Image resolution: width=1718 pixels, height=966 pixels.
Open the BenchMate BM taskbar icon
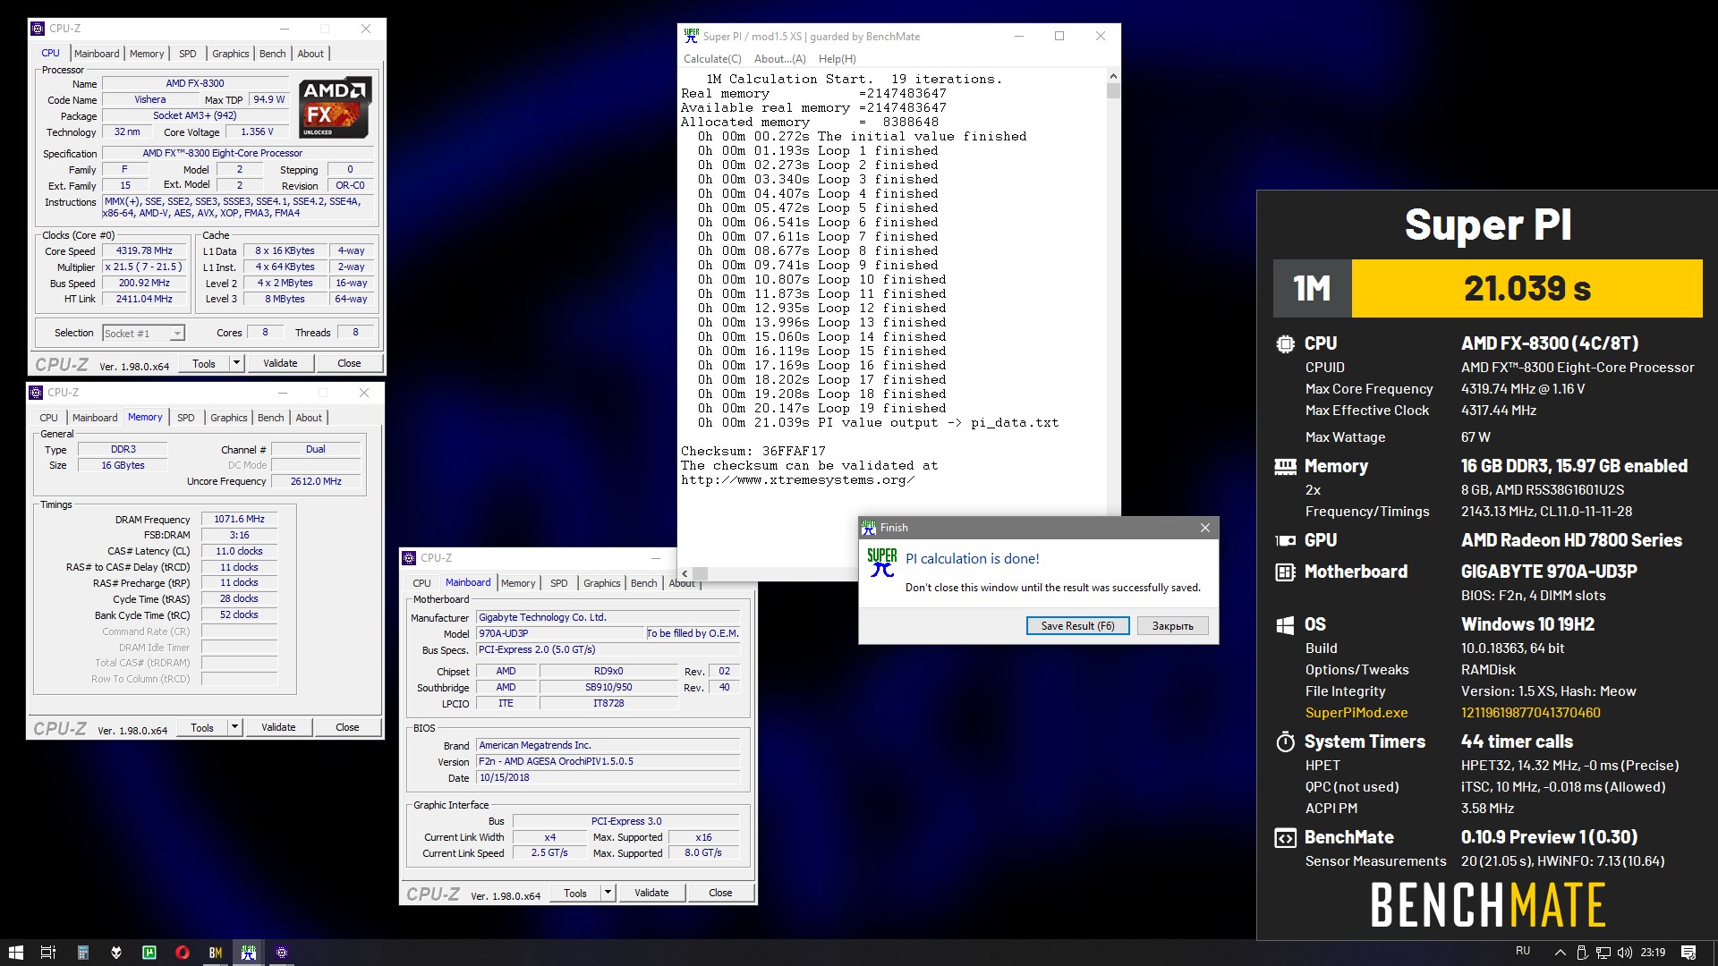pos(216,953)
